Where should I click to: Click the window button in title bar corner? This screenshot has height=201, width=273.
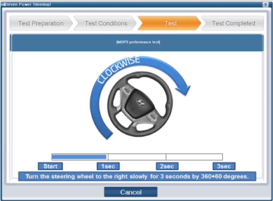265,4
